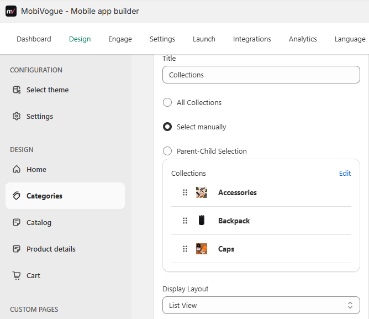This screenshot has height=319, width=369.
Task: Click the Home house icon
Action: coord(17,169)
